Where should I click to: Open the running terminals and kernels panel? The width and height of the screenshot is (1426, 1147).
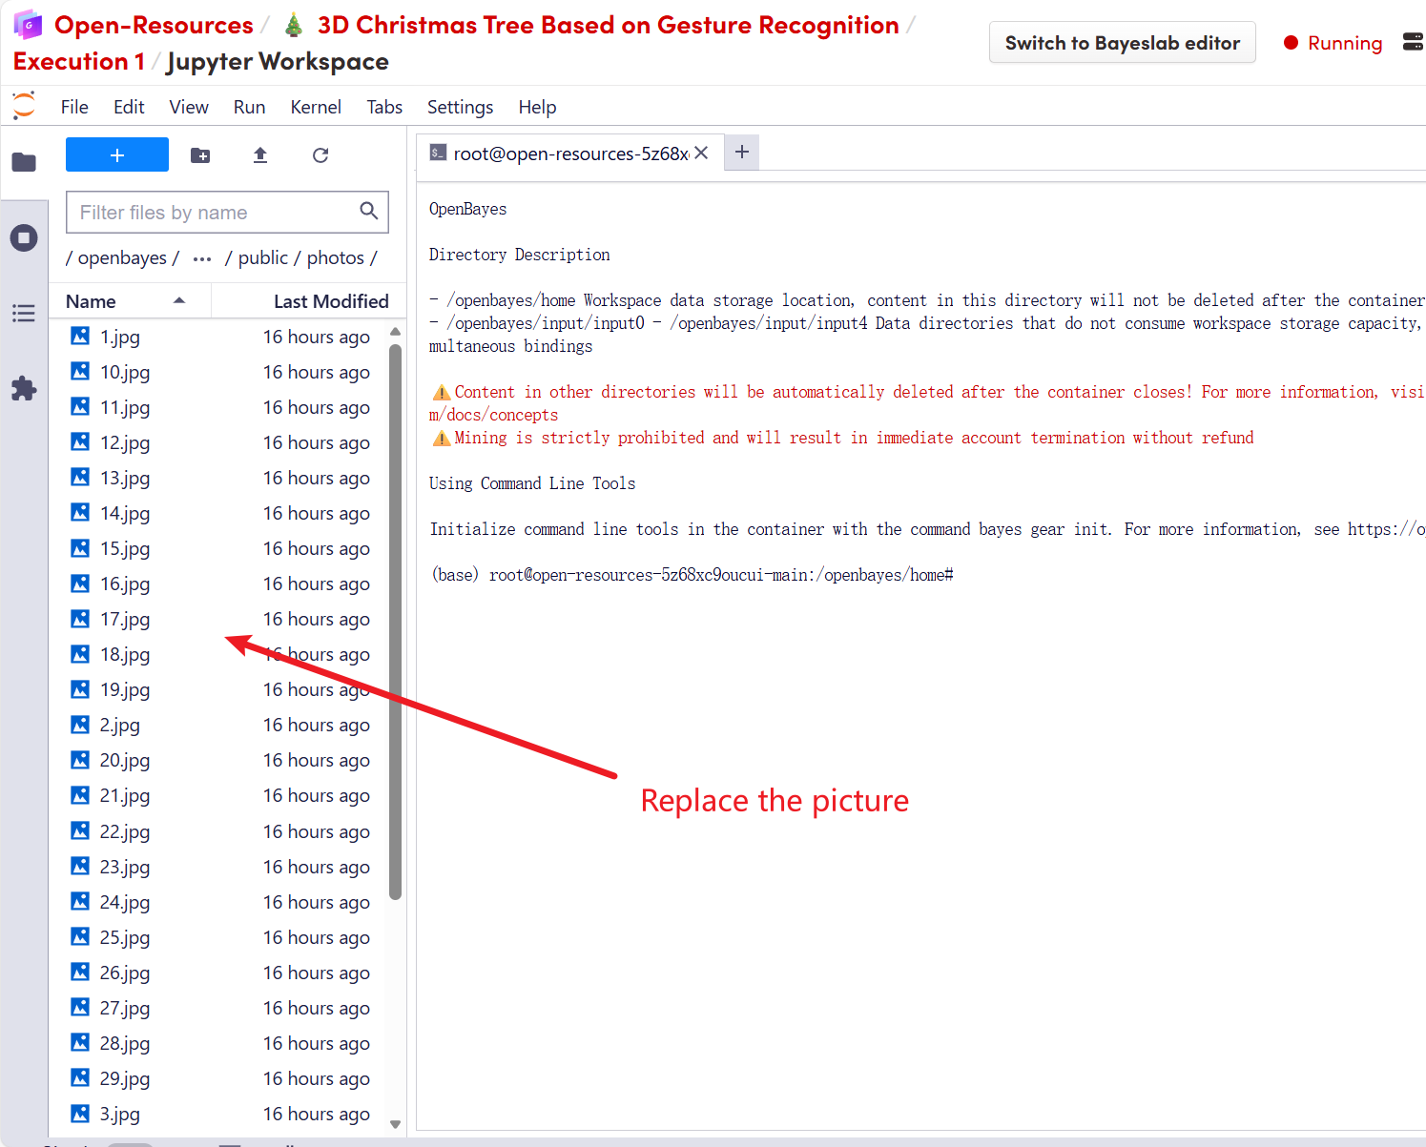coord(24,237)
